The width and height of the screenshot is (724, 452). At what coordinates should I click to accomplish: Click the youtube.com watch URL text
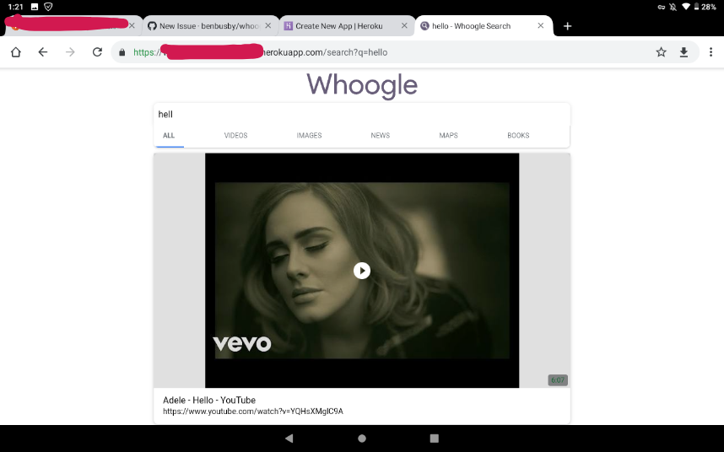253,412
